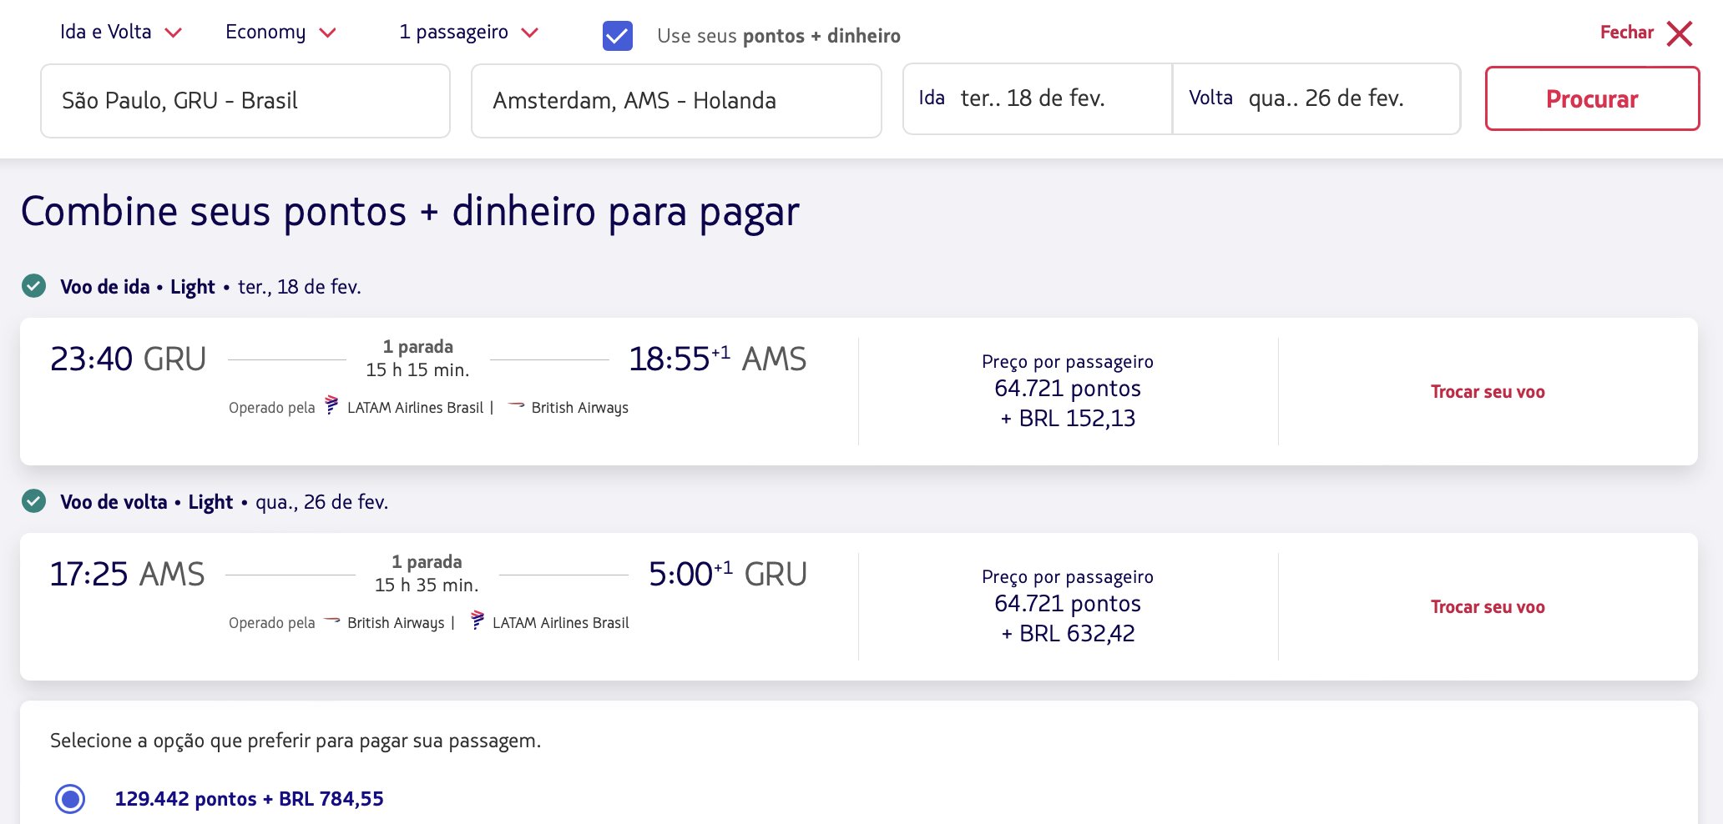The height and width of the screenshot is (824, 1723).
Task: Change the Ida departure date field
Action: pyautogui.click(x=1037, y=98)
